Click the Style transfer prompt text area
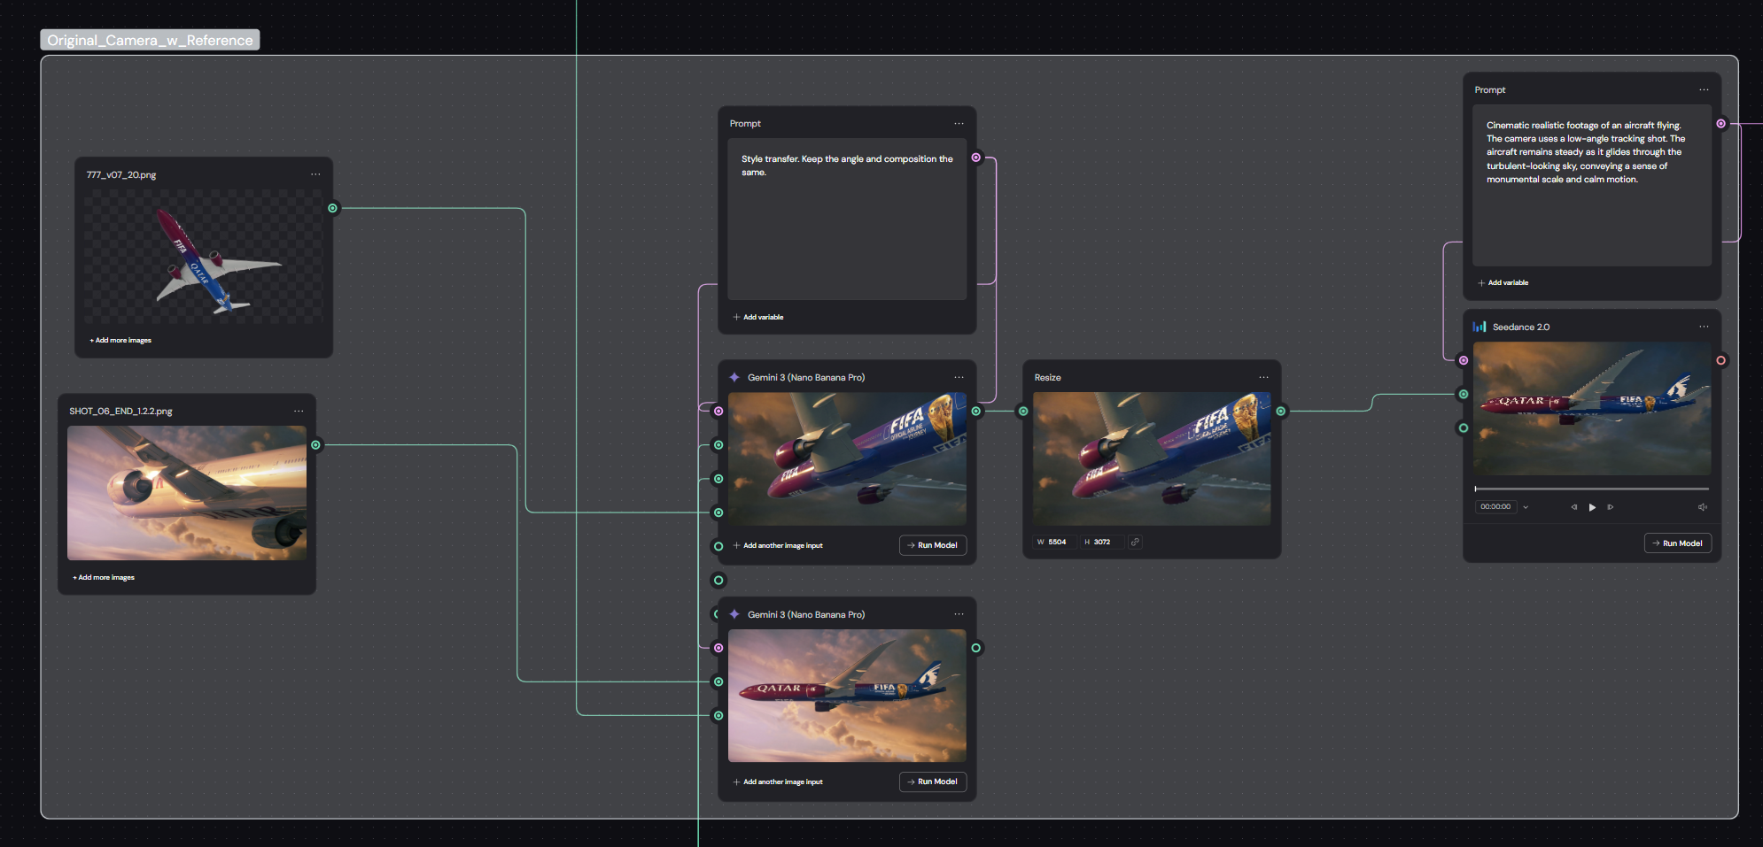 point(847,219)
